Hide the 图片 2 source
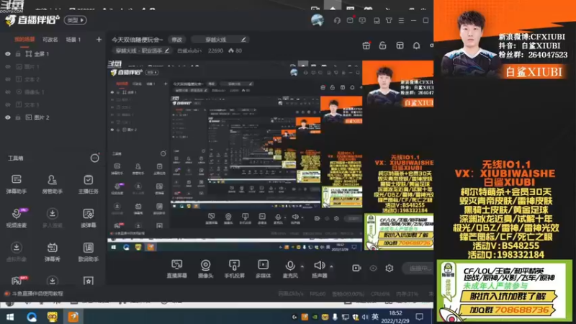This screenshot has height=324, width=576. tap(8, 117)
